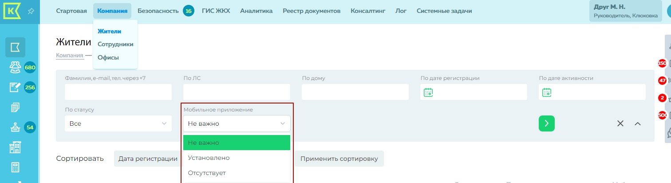Viewport: 671px width, 183px height.
Task: Open calendar for activity date filter
Action: [547, 92]
